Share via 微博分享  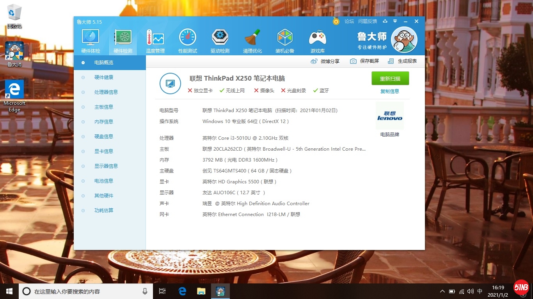click(325, 61)
